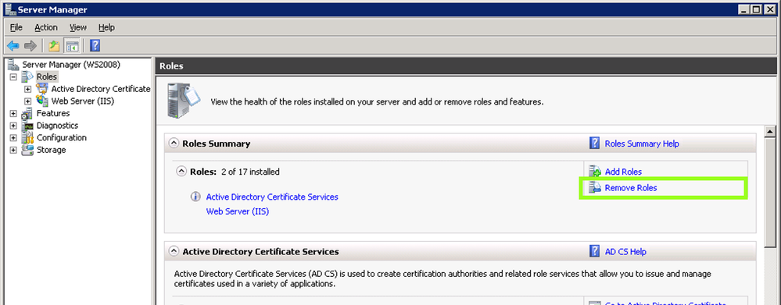Image resolution: width=781 pixels, height=305 pixels.
Task: Click the Diagnostics node icon
Action: 28,126
